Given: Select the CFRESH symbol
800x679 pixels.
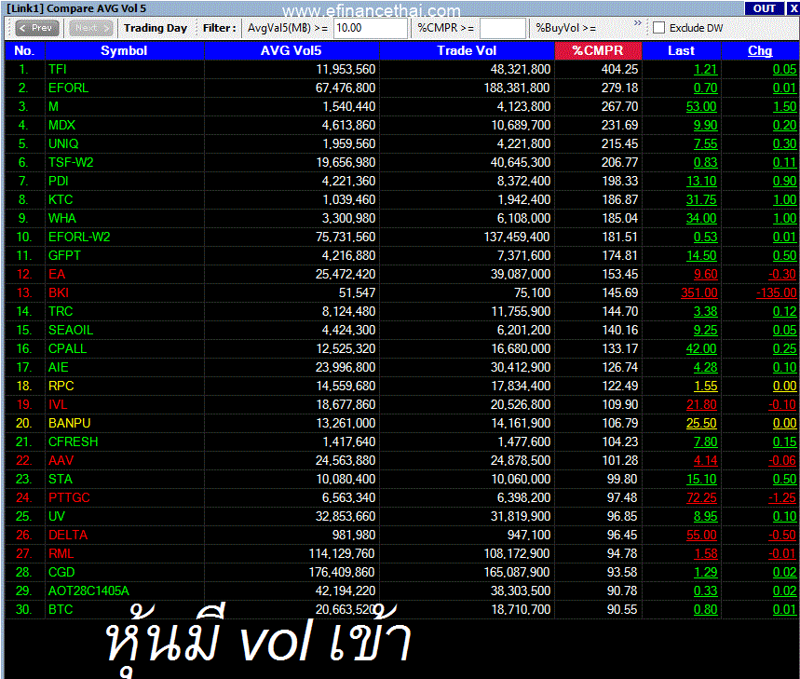Looking at the screenshot, I should 73,441.
